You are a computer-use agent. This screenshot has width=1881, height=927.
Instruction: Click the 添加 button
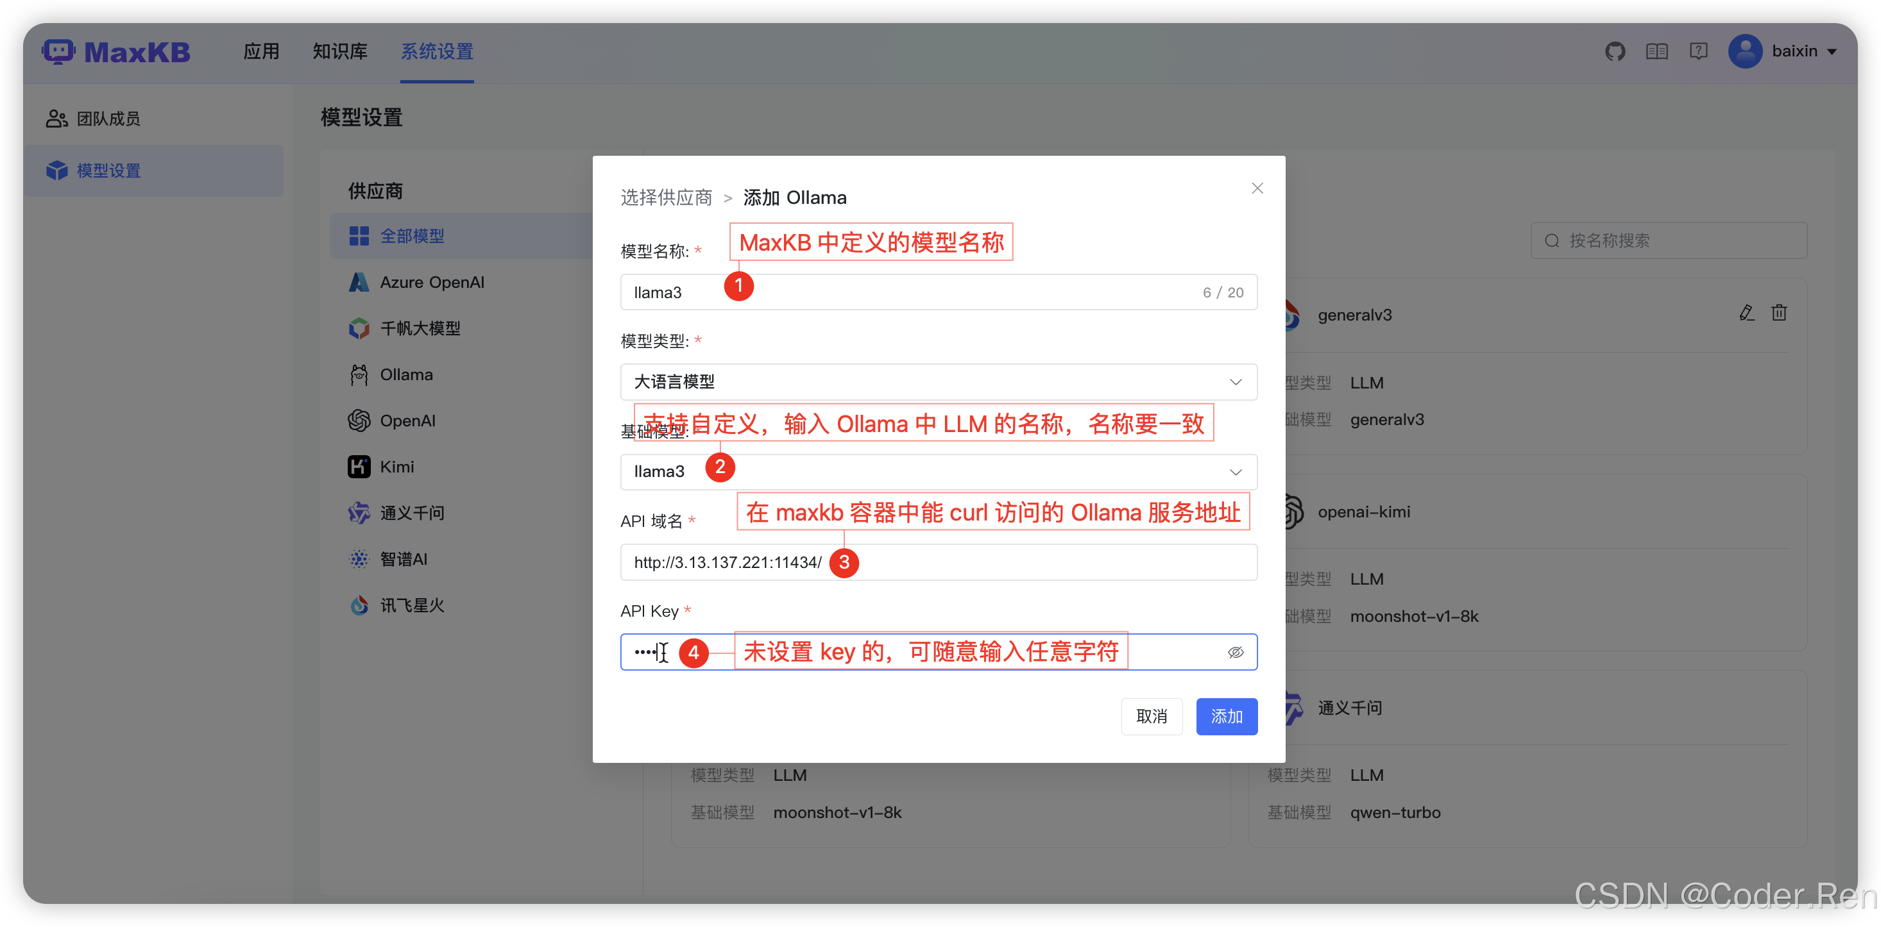(1226, 717)
